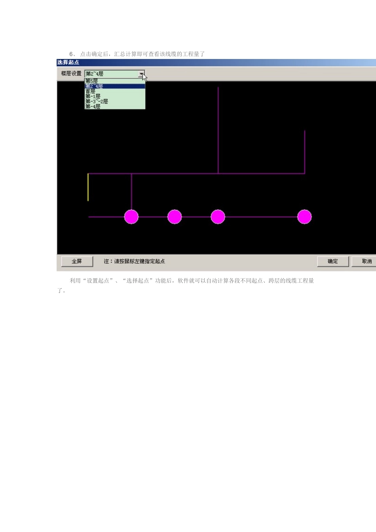Confirm with the 确定 button
376x532 pixels.
[x=333, y=261]
